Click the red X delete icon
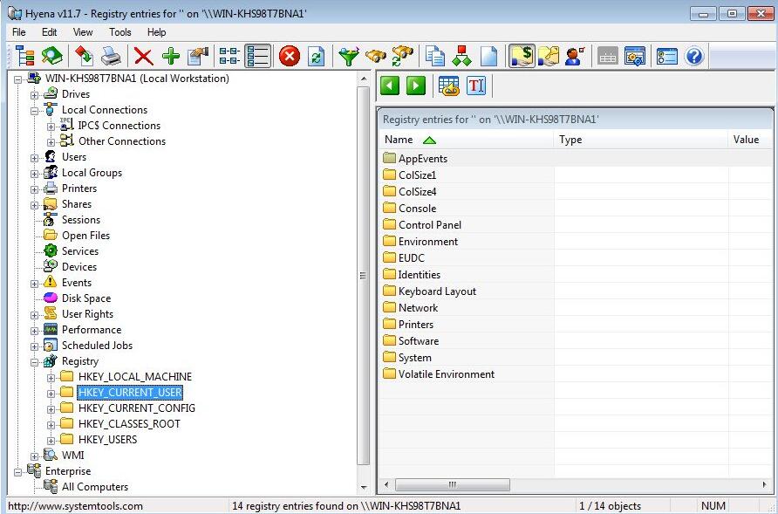The width and height of the screenshot is (778, 514). [x=143, y=56]
